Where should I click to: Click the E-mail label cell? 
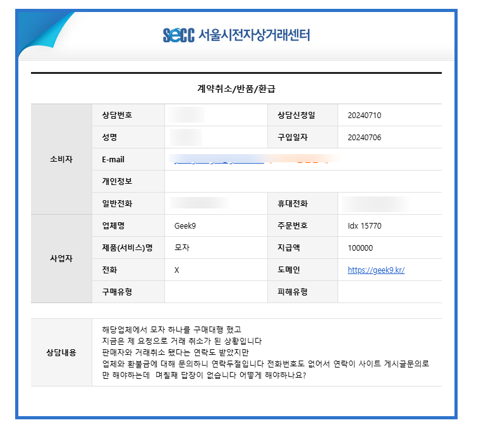click(x=128, y=159)
